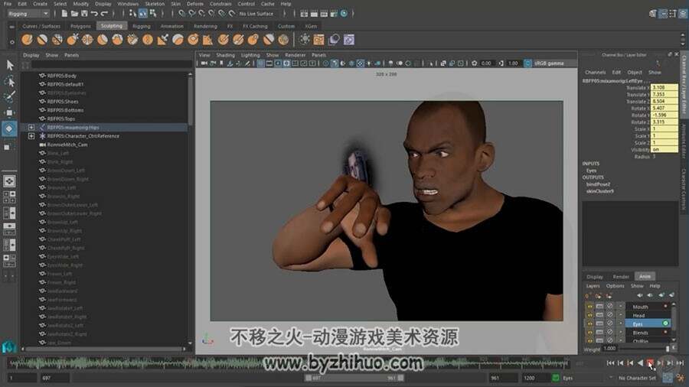
Task: Click the Redo arrow icon
Action: pyautogui.click(x=104, y=14)
